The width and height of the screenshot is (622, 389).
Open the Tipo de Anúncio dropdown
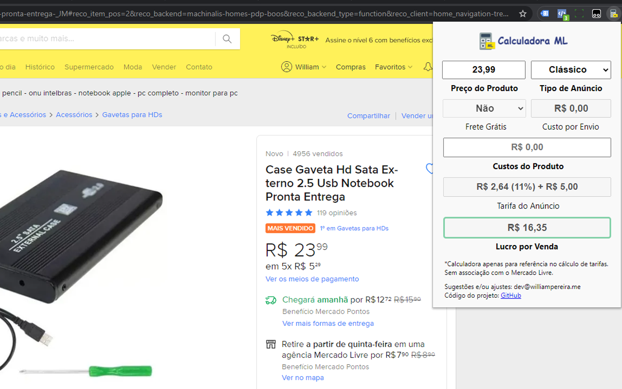pos(570,70)
